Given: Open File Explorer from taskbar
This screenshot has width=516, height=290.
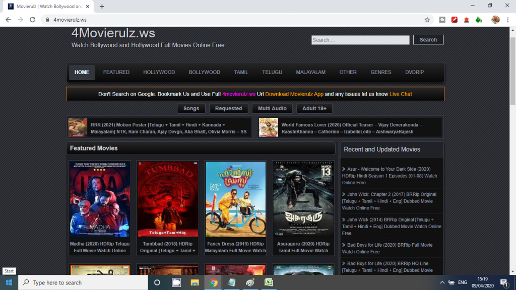Looking at the screenshot, I should tap(195, 282).
